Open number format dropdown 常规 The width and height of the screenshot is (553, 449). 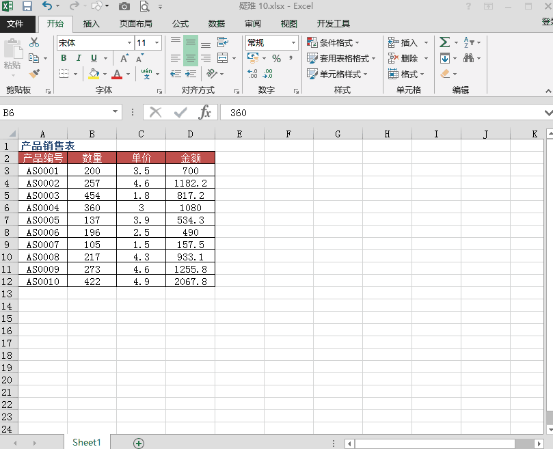point(293,42)
